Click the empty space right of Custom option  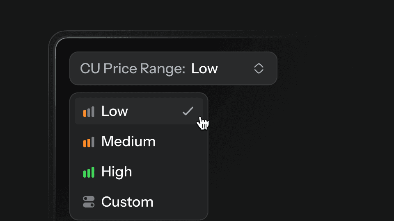tap(181, 202)
